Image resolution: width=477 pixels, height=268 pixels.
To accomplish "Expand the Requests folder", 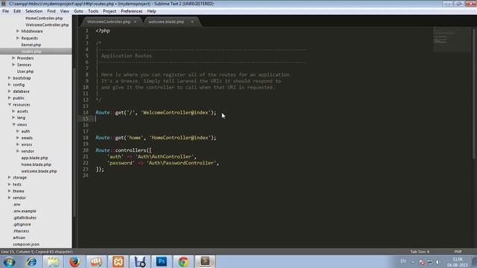I will (x=18, y=38).
